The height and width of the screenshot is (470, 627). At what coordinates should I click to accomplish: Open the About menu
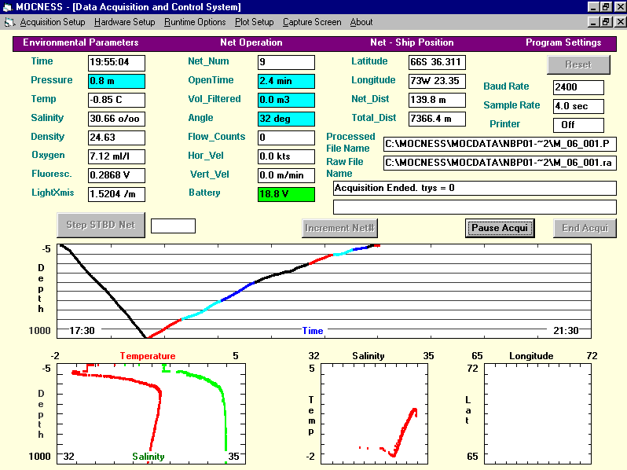pos(361,22)
